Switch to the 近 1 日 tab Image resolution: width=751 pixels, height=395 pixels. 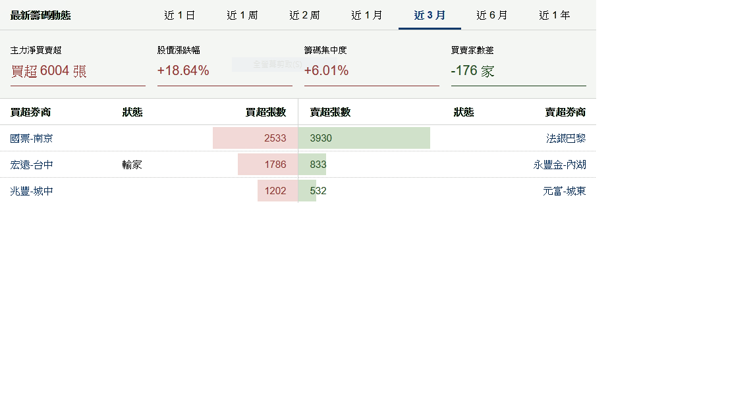179,15
